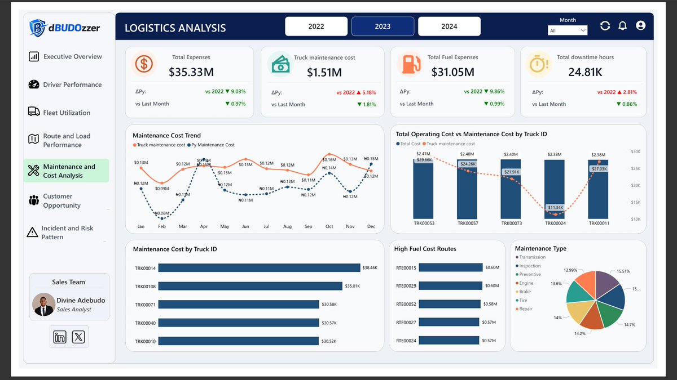Click the Brake legend entry

[x=523, y=292]
